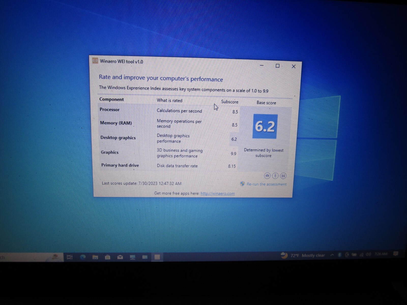The height and width of the screenshot is (305, 407).
Task: Click the shield icon beside Re-run the assessment
Action: 242,184
